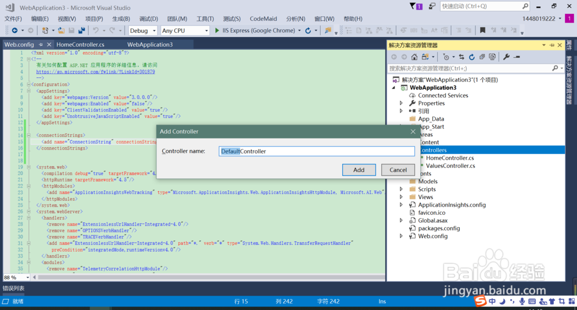Open the 工具(T) menu
Viewport: 577px width, 310px height.
205,18
